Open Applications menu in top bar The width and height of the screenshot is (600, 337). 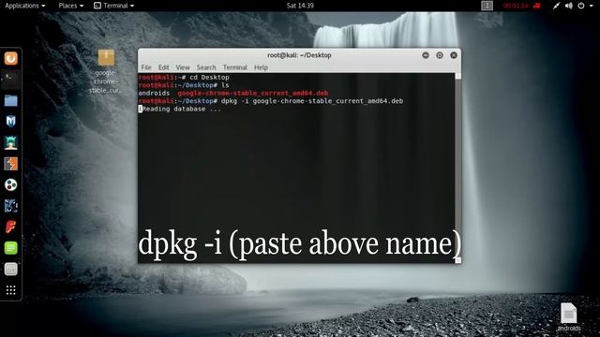coord(25,6)
